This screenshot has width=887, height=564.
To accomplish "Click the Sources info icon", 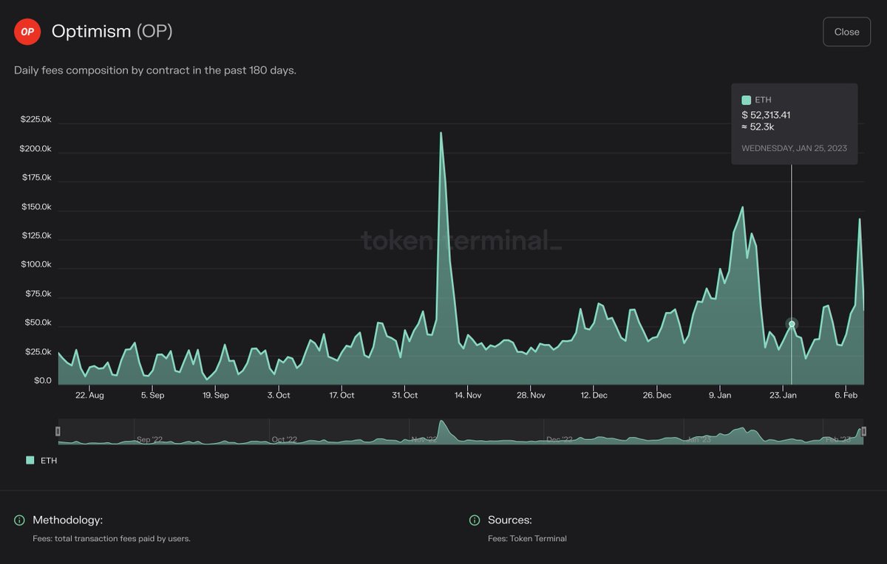I will coord(475,520).
